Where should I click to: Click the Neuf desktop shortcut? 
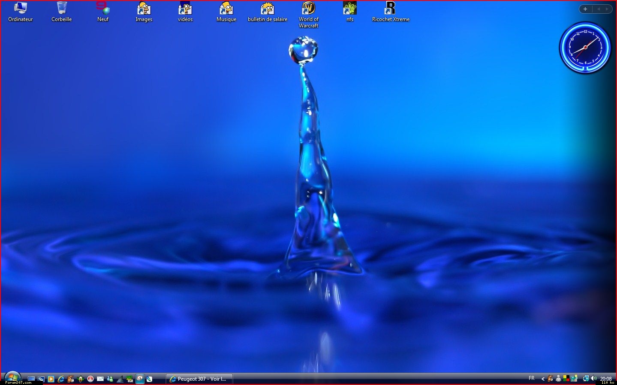click(x=102, y=9)
